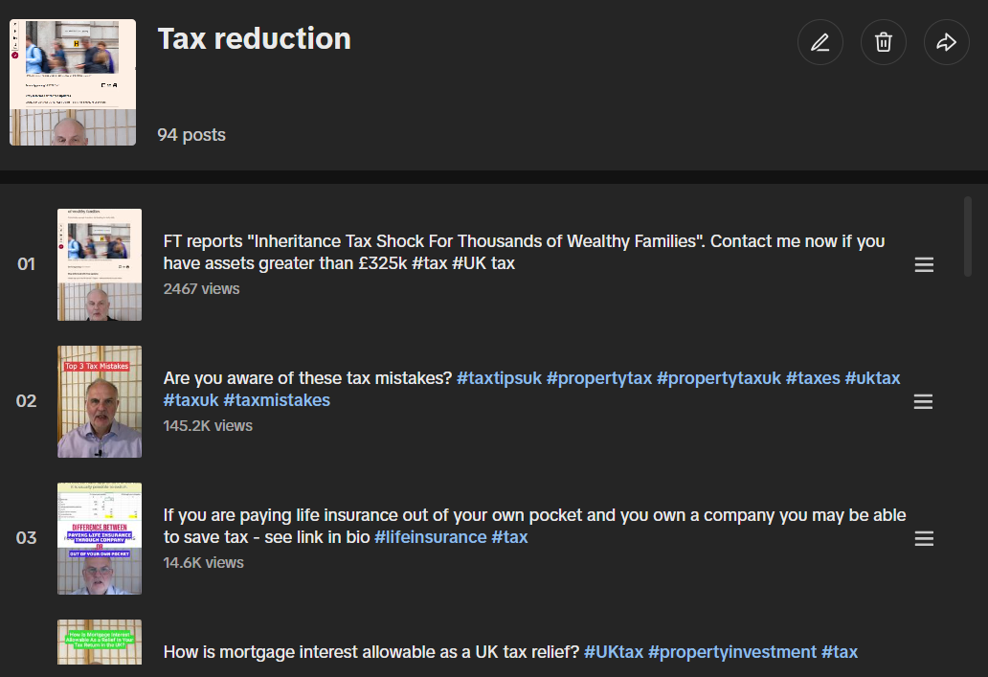Click the #UKtax hashtag on mortgage post
Viewport: 988px width, 677px height.
click(614, 652)
